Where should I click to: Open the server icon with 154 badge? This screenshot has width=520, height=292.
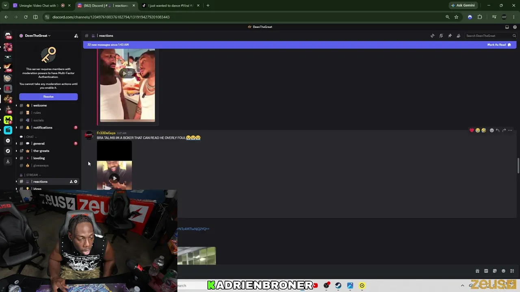[x=8, y=67]
